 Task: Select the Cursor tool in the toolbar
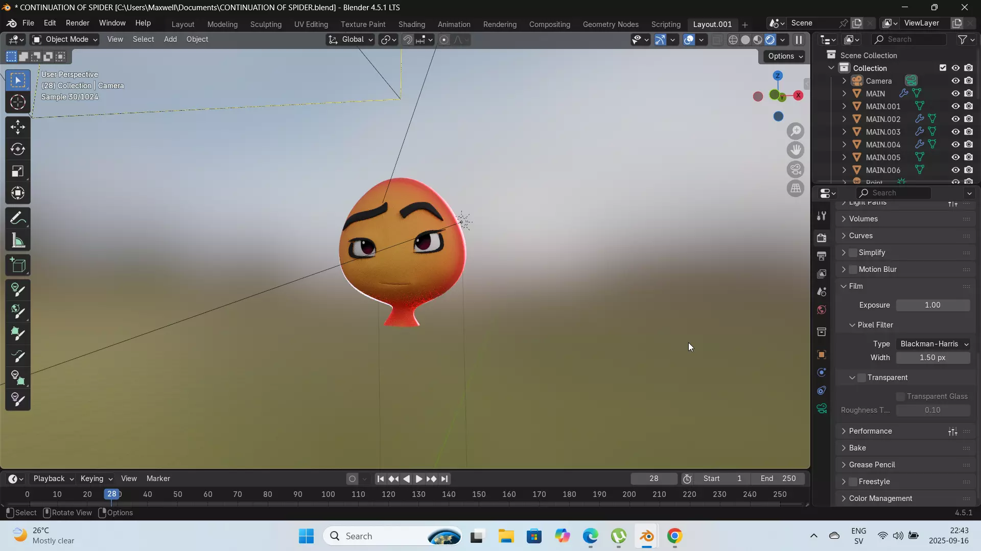(x=18, y=103)
